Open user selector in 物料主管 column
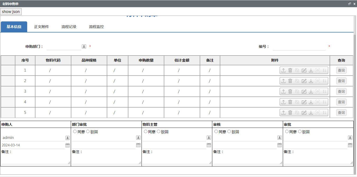Viewport: 357px width, 177px height. (209, 138)
